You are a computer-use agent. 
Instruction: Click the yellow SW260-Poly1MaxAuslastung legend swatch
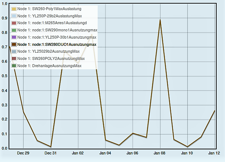(14, 9)
